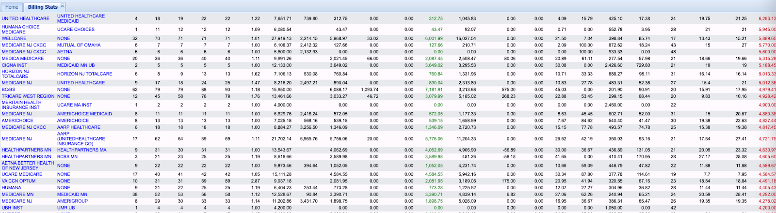Click the UCARE CHOICES secondary insurance link
Screen dimensions: 776x213
coord(76,30)
